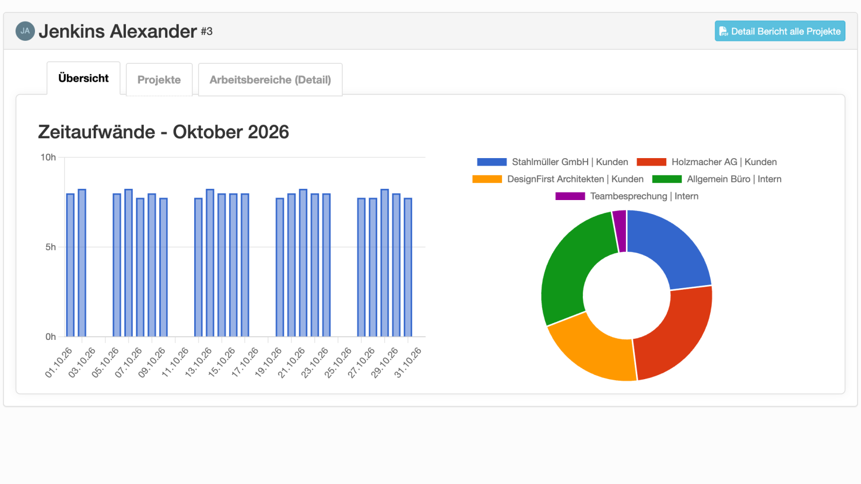
Task: Click the bar for 13.10.26
Action: coord(210,263)
